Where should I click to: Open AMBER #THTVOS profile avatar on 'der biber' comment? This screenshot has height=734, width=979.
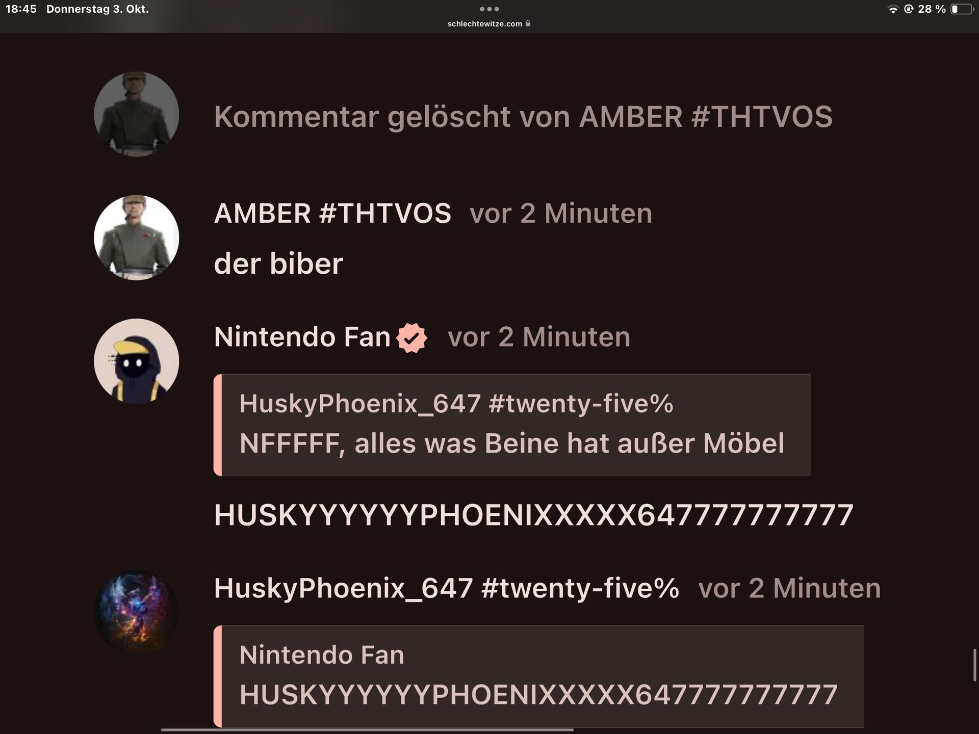[x=136, y=238]
